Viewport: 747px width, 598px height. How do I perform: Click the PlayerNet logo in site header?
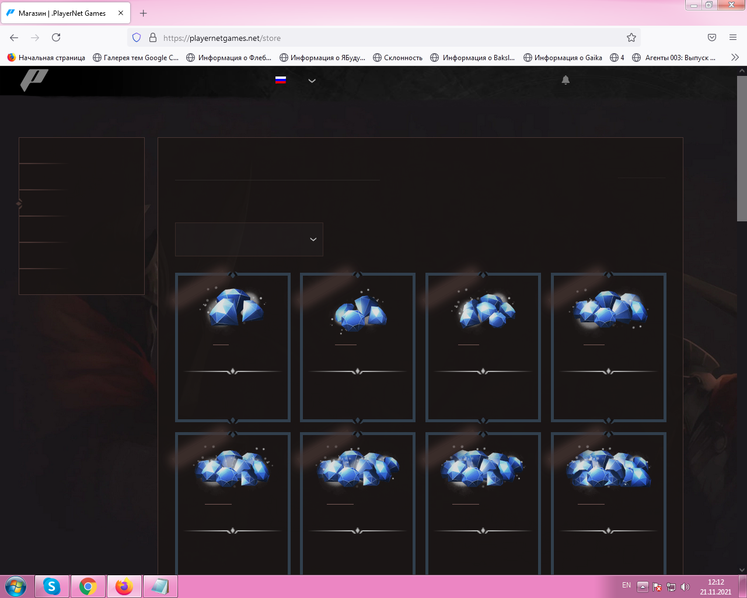pyautogui.click(x=34, y=80)
